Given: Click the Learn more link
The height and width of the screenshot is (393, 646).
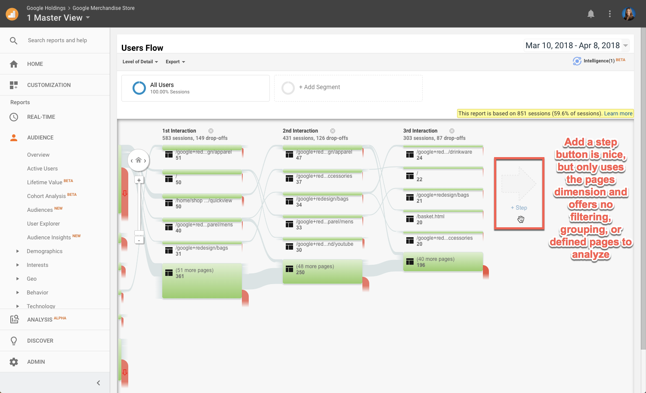Looking at the screenshot, I should pos(618,113).
